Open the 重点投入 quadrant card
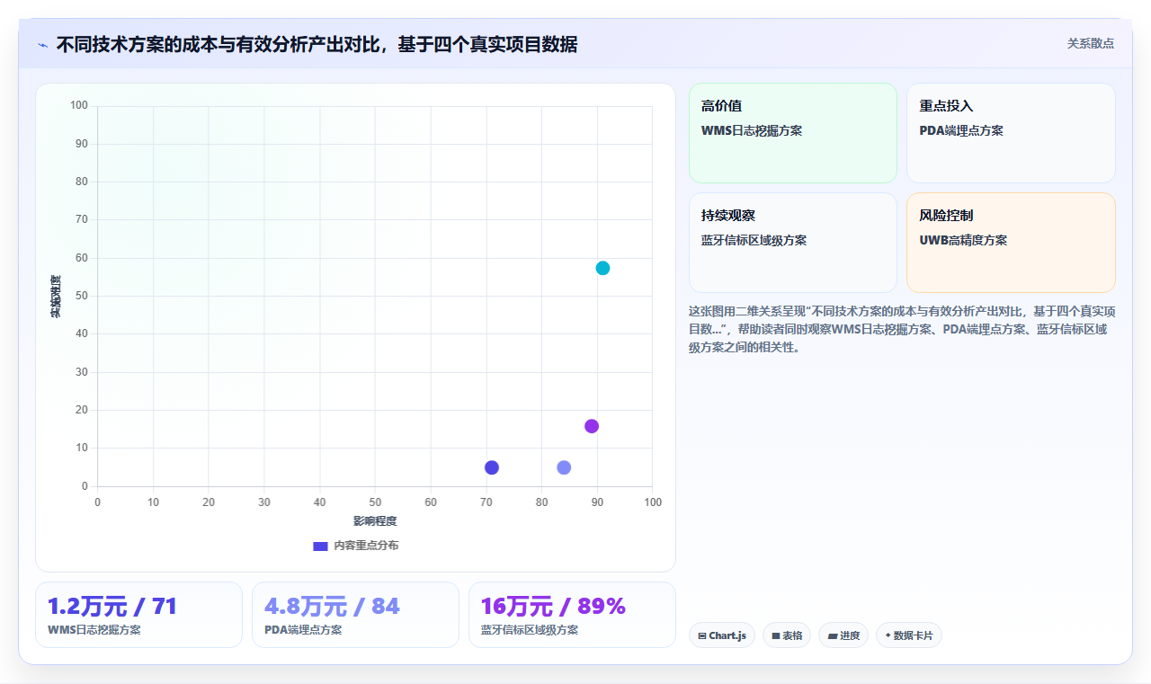The image size is (1151, 684). [1011, 133]
